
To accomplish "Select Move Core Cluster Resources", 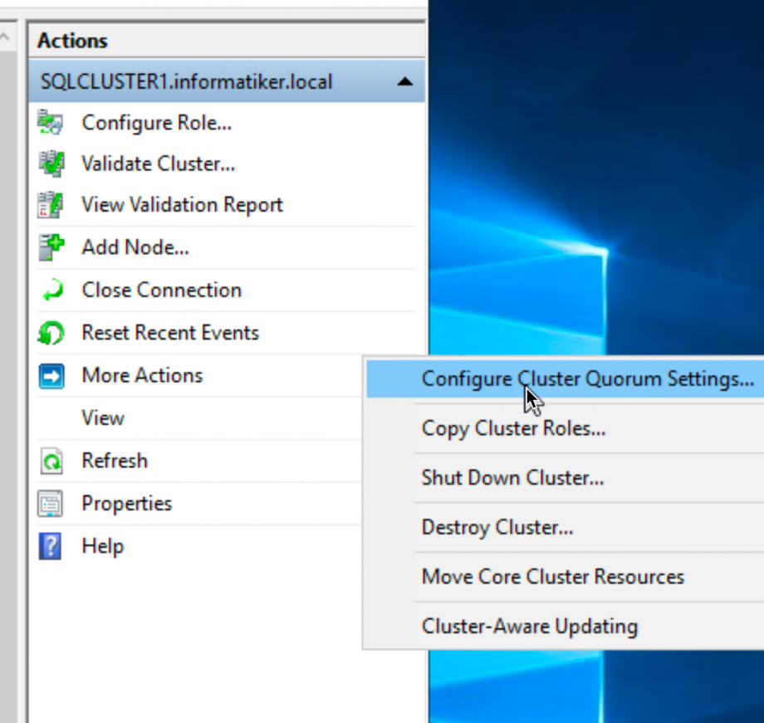I will click(552, 576).
